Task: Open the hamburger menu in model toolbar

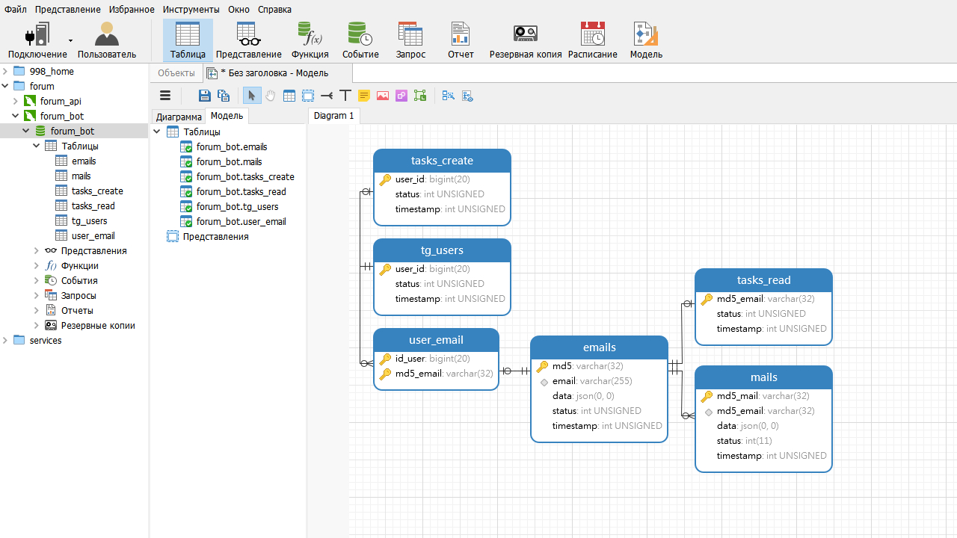Action: coord(165,96)
